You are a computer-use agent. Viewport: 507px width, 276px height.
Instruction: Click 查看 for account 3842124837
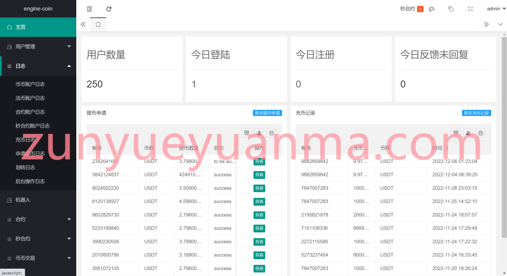[x=259, y=175]
